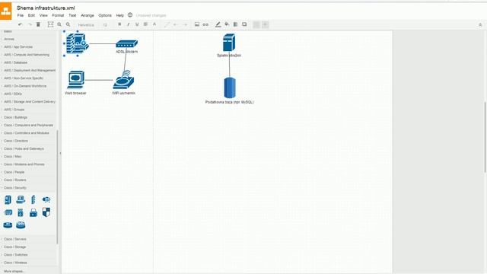
Task: Select the ADSL Modem shape on canvas
Action: (127, 44)
